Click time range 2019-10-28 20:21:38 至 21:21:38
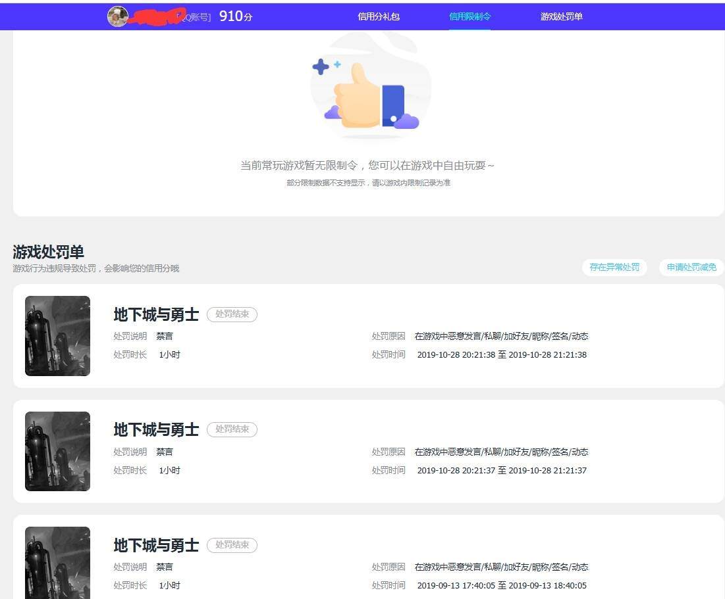Viewport: 725px width, 599px height. click(x=502, y=354)
